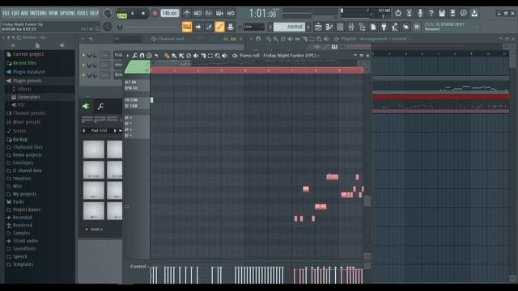The image size is (518, 291).
Task: Open the Piano roll view icon
Action: pyautogui.click(x=329, y=27)
